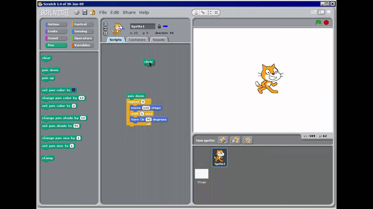The height and width of the screenshot is (209, 373).
Task: Switch to the Scripts tab
Action: click(x=116, y=40)
